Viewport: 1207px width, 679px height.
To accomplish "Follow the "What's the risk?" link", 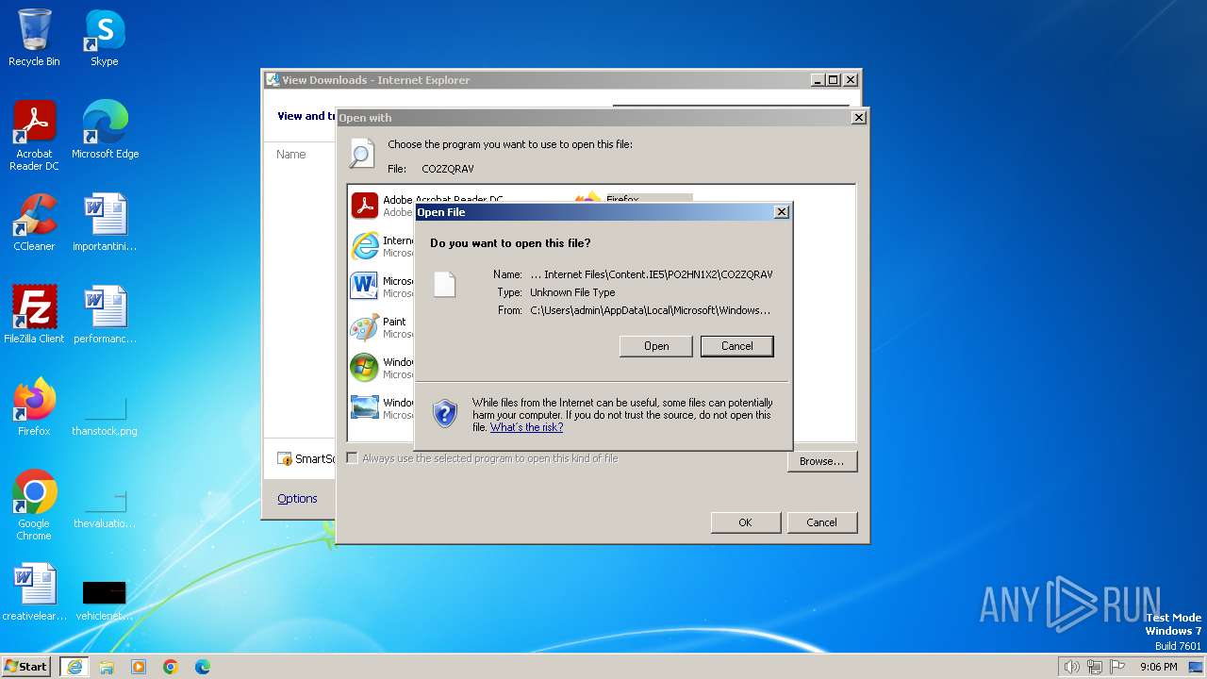I will click(526, 427).
